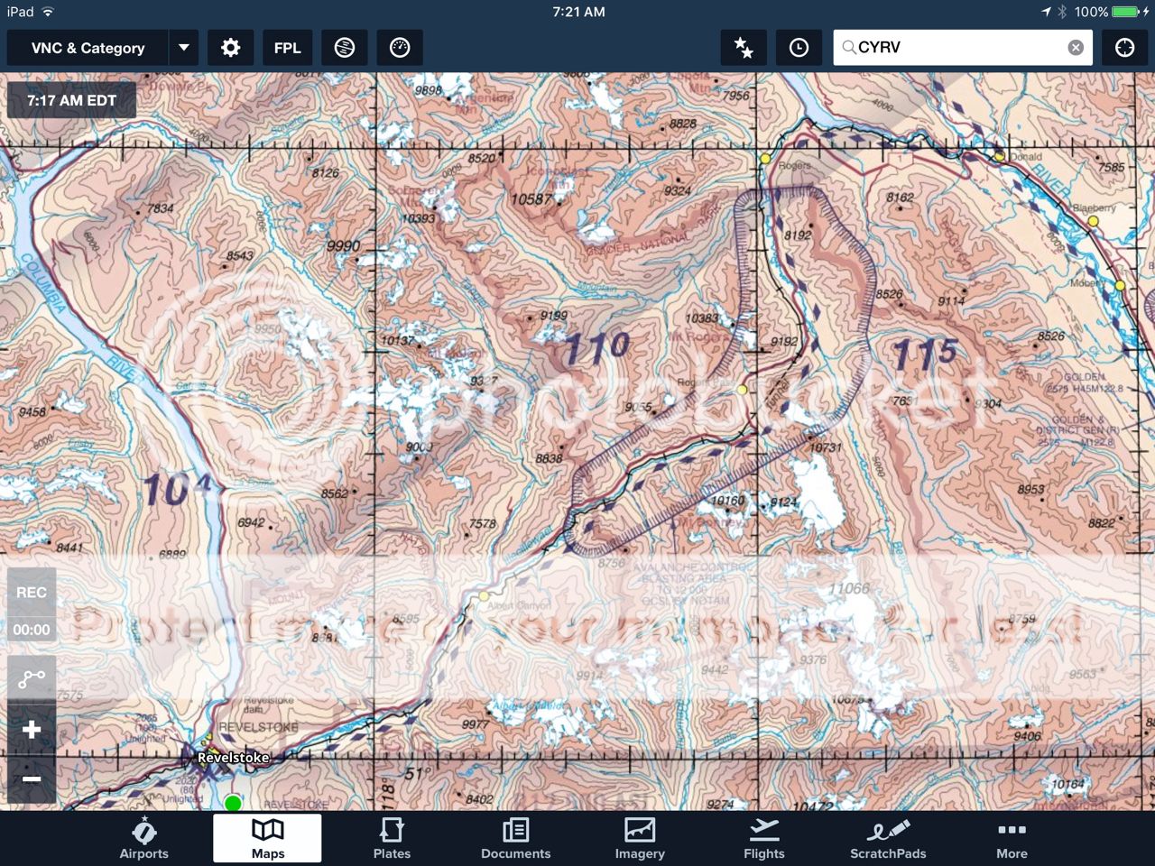Zoom out with the minus button
This screenshot has width=1155, height=866.
(x=32, y=778)
